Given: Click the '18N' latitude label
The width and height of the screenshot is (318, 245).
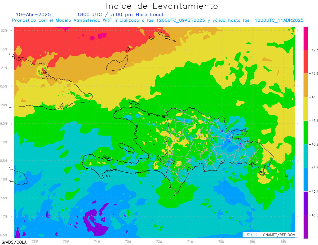Looking at the screenshot, I should (x=5, y=179).
